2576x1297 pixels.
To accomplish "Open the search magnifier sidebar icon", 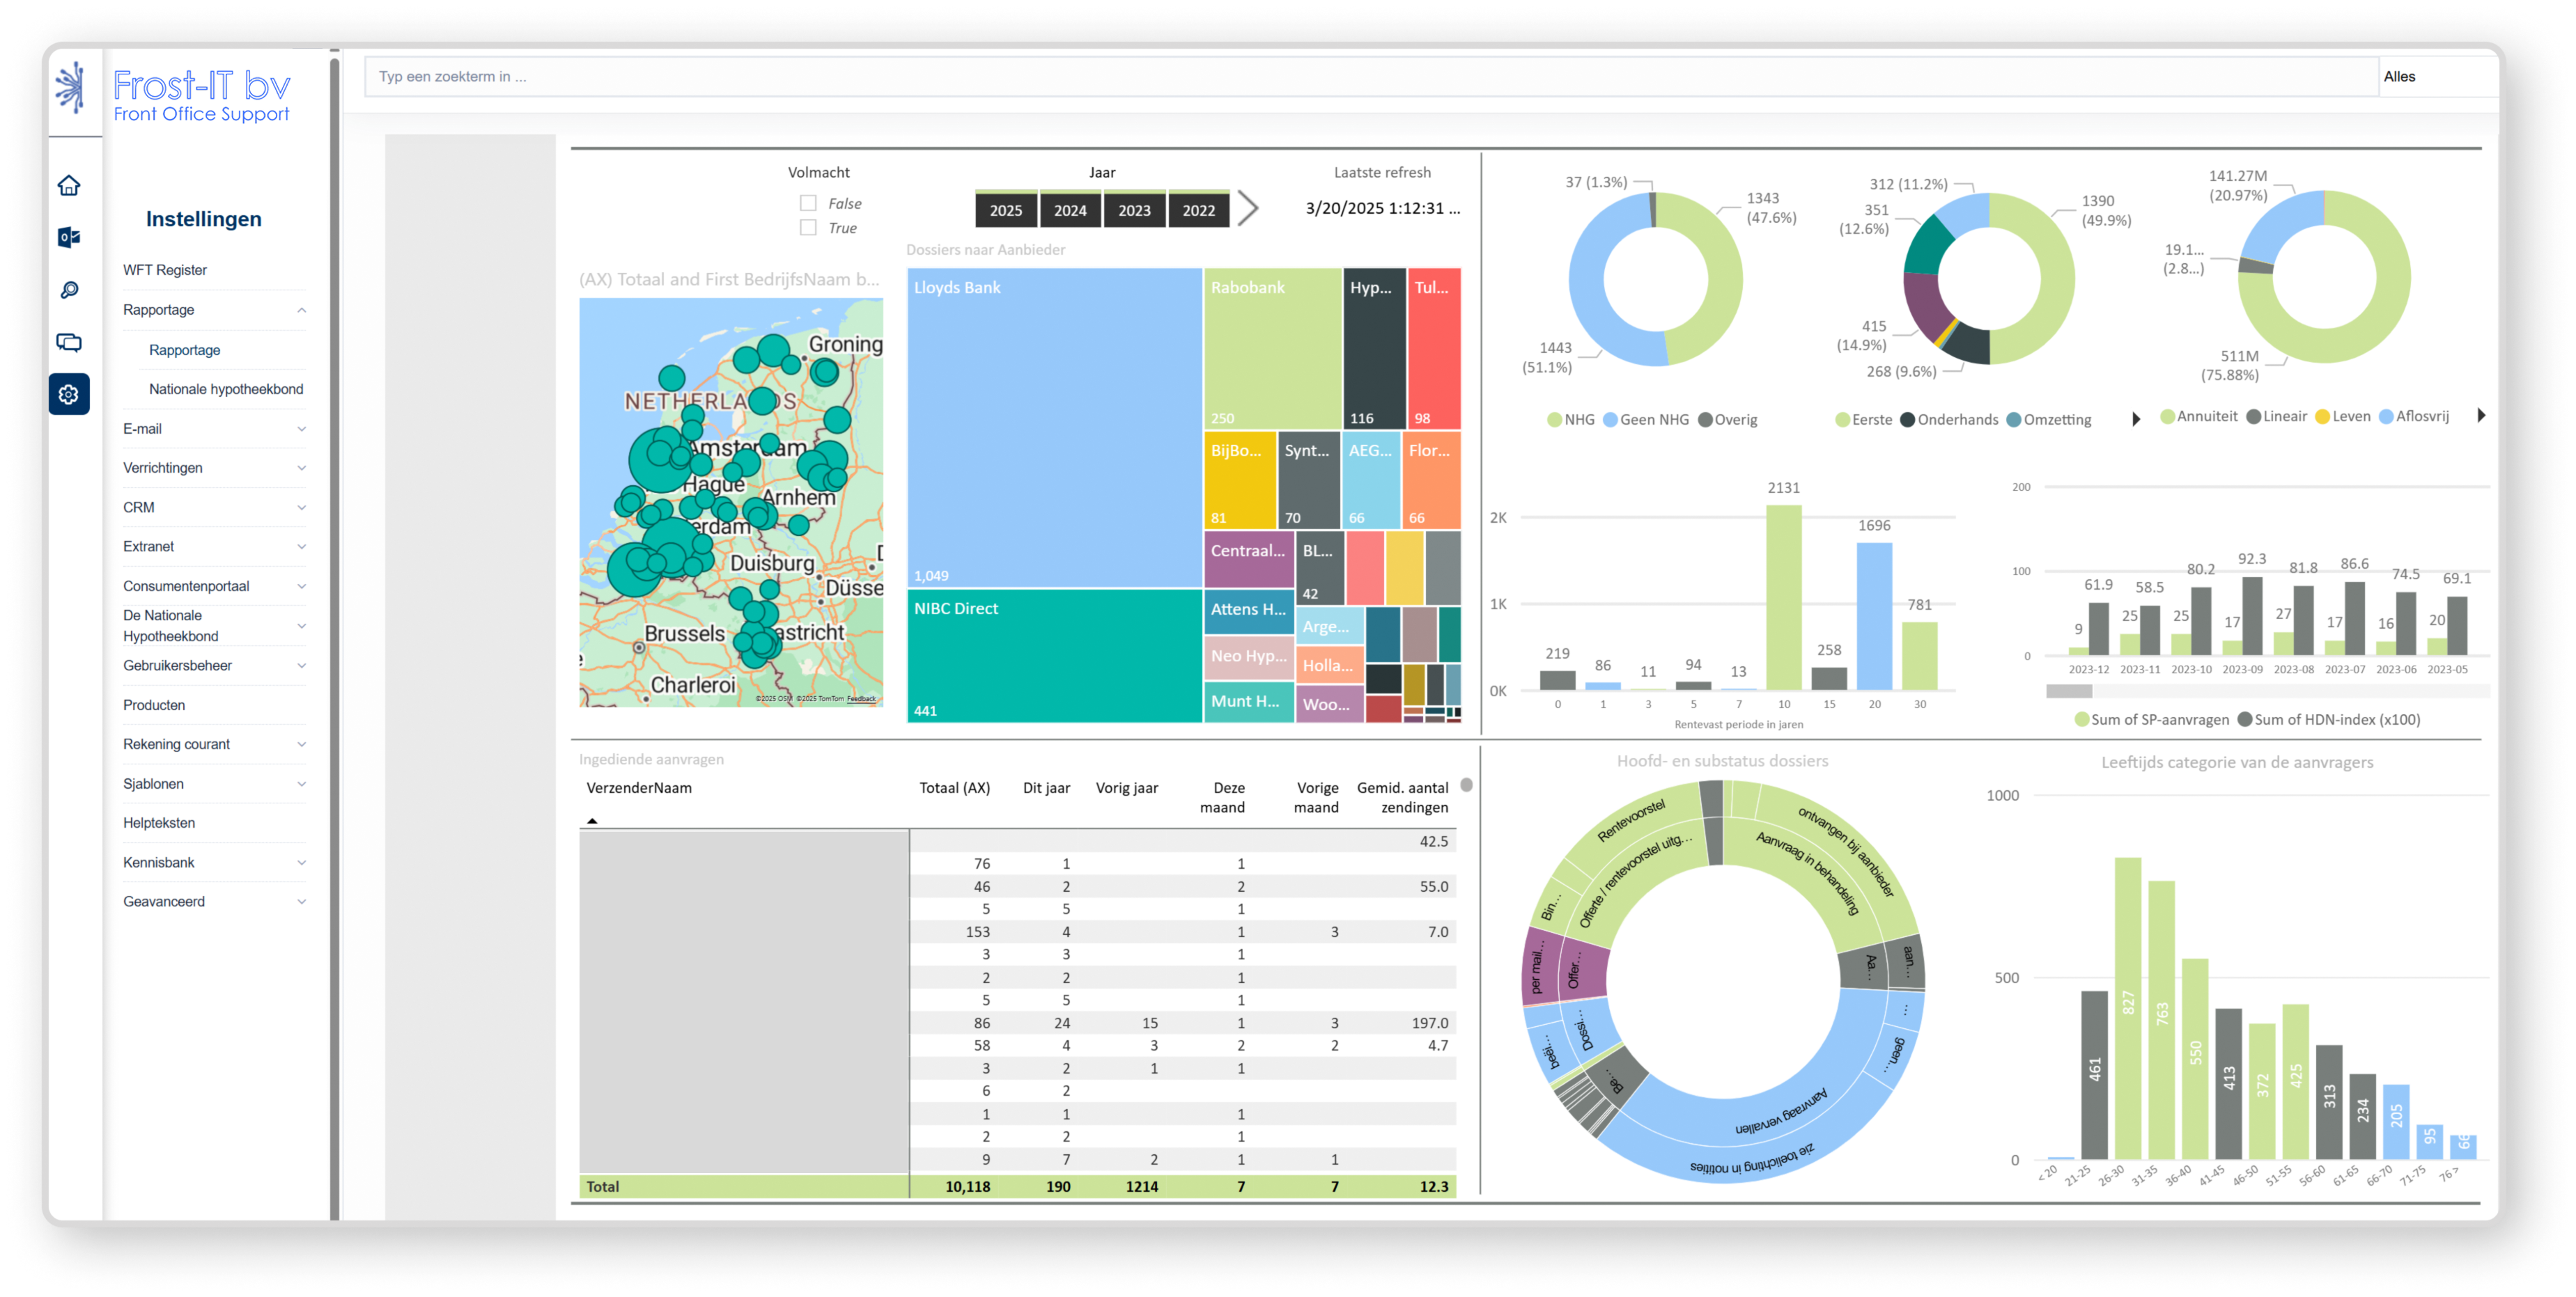I will [69, 290].
